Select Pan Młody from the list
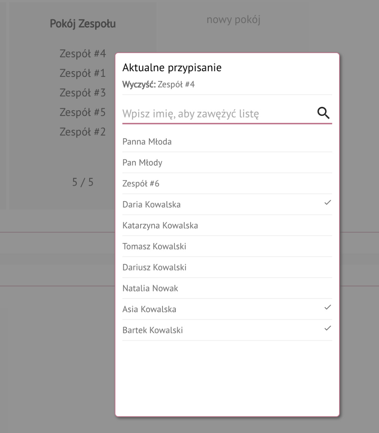 click(x=227, y=163)
